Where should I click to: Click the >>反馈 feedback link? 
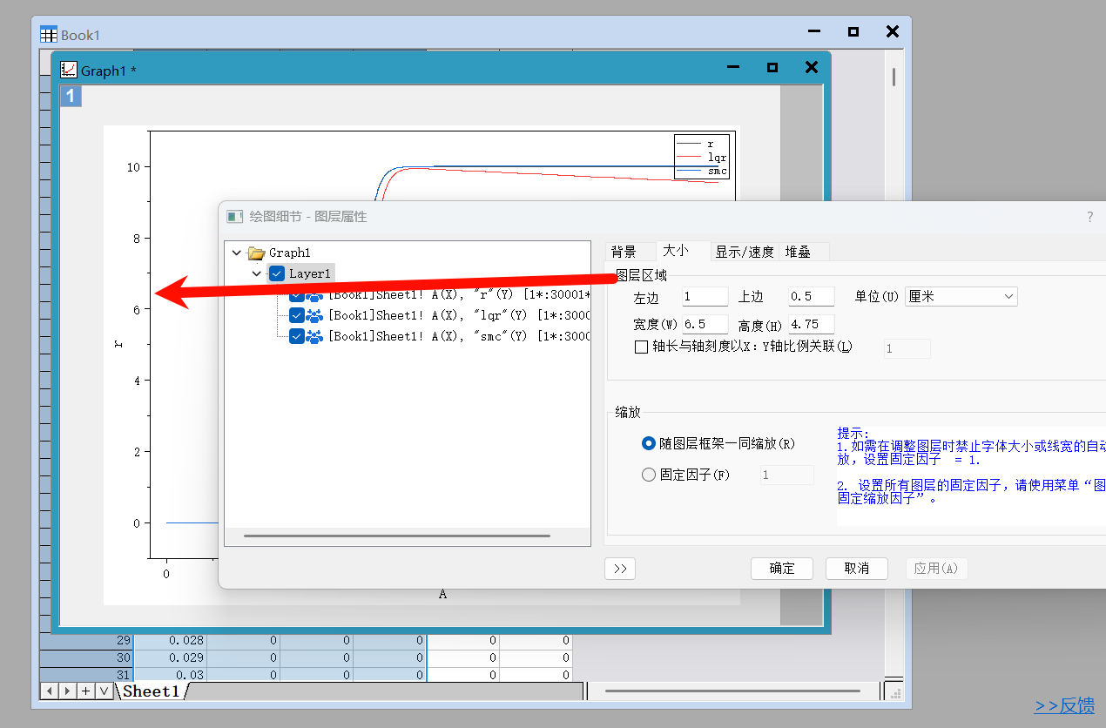[x=1063, y=705]
